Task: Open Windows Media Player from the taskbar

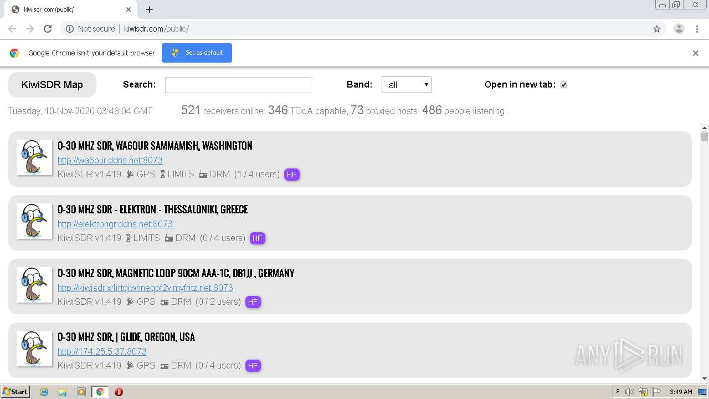Action: [x=81, y=392]
